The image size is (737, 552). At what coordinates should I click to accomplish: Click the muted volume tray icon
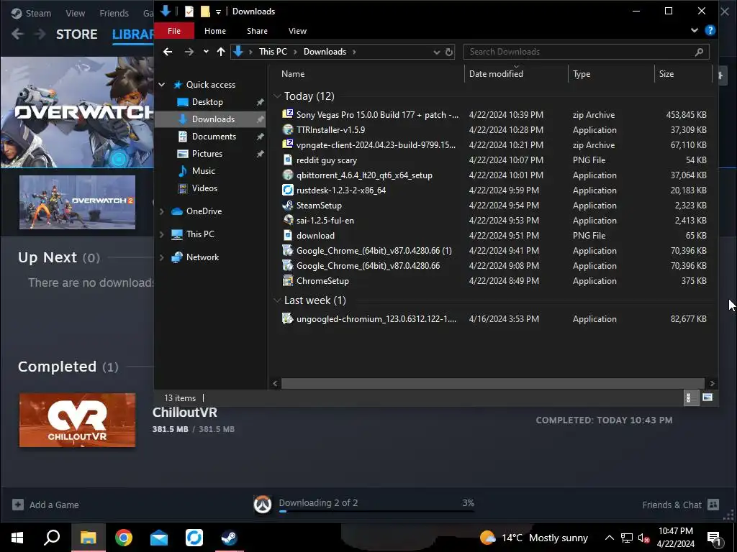pos(643,538)
